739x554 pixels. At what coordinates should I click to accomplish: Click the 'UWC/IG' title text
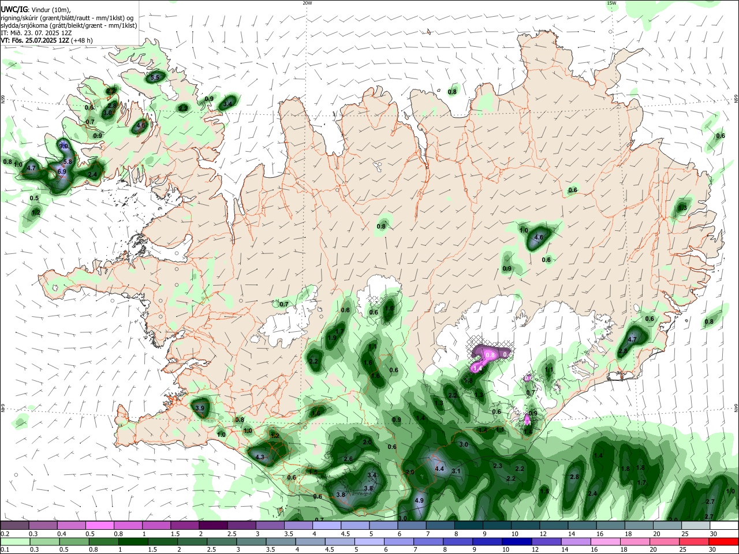pyautogui.click(x=14, y=9)
